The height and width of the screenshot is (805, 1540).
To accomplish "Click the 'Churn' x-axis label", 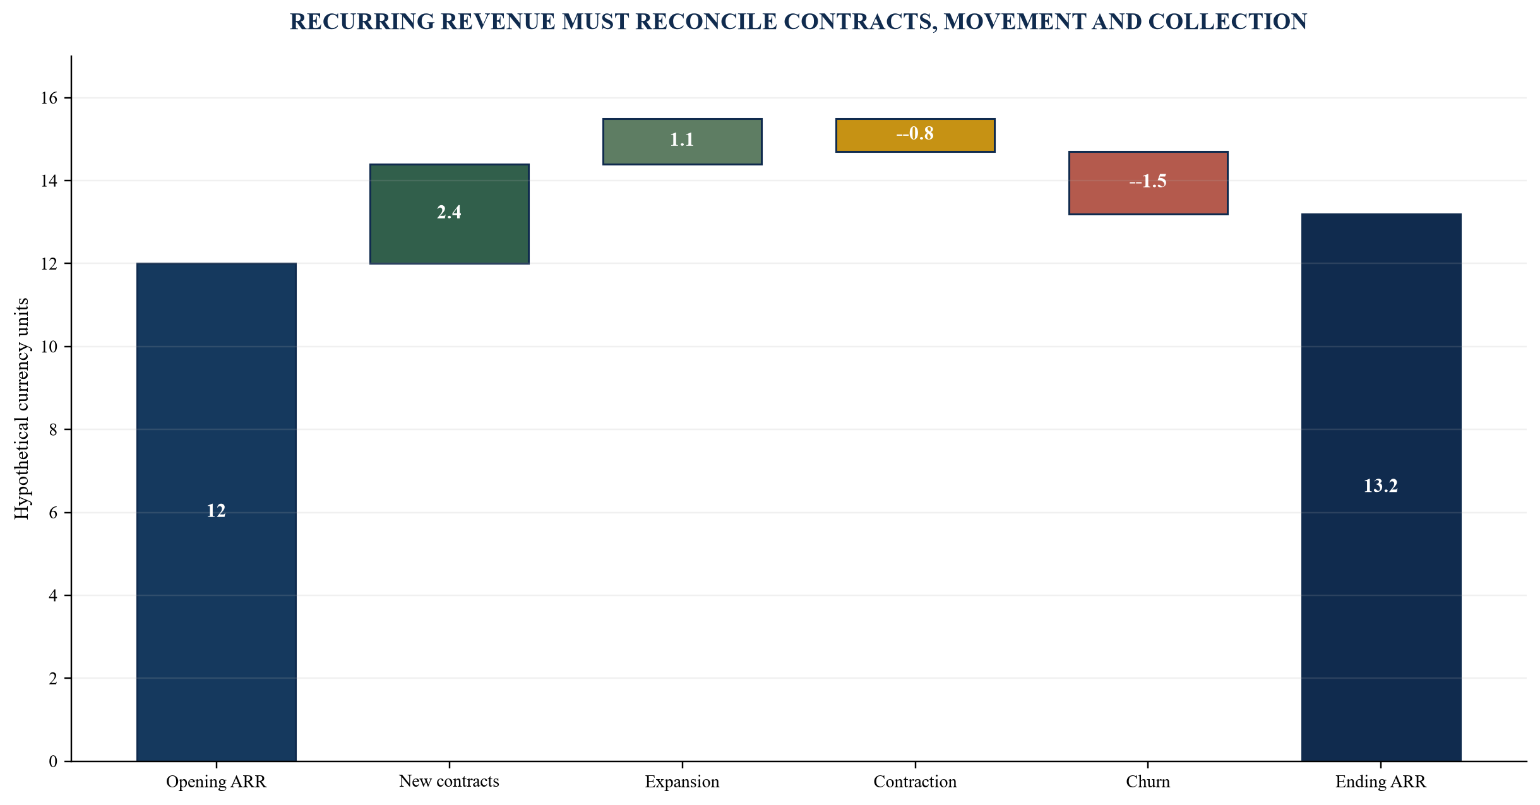I will 1149,782.
